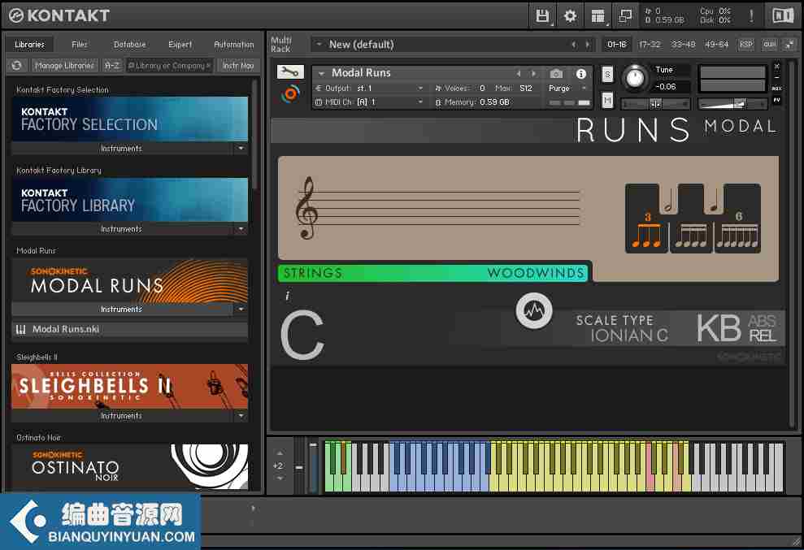
Task: Toggle the PV button
Action: 777,101
